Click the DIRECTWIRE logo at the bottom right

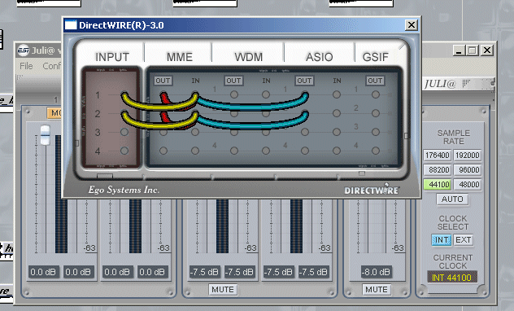(372, 190)
